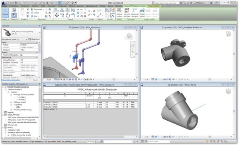The height and width of the screenshot is (145, 239).
Task: Select the Rotate tool in Upravit panel
Action: [68, 15]
